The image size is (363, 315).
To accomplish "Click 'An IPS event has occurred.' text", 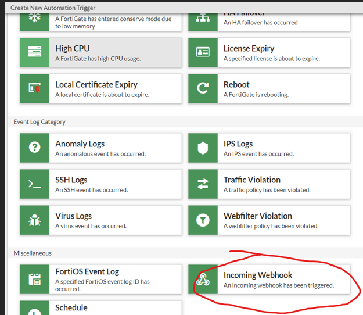I will [x=258, y=154].
